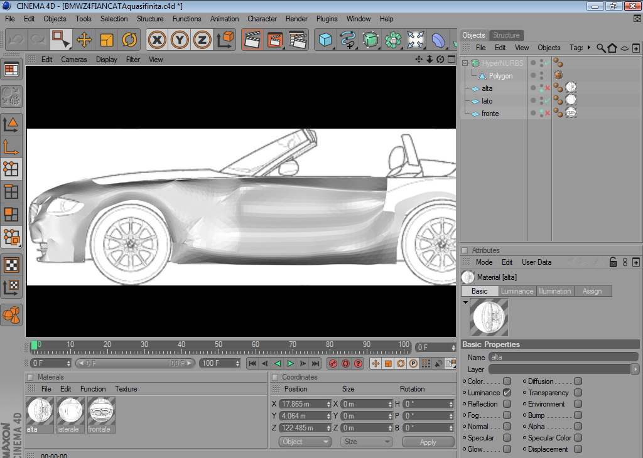Collapse the HyperNURBS tree item

pos(465,63)
